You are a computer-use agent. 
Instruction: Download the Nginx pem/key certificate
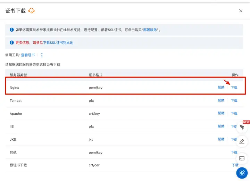pyautogui.click(x=234, y=88)
